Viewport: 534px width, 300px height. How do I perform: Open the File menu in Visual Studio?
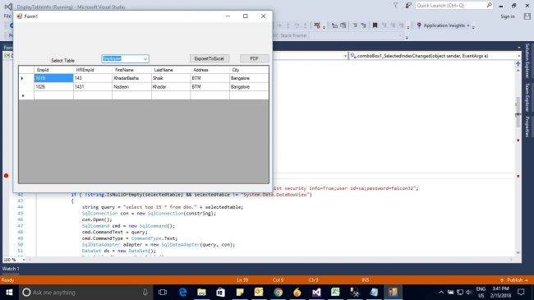[x=7, y=16]
